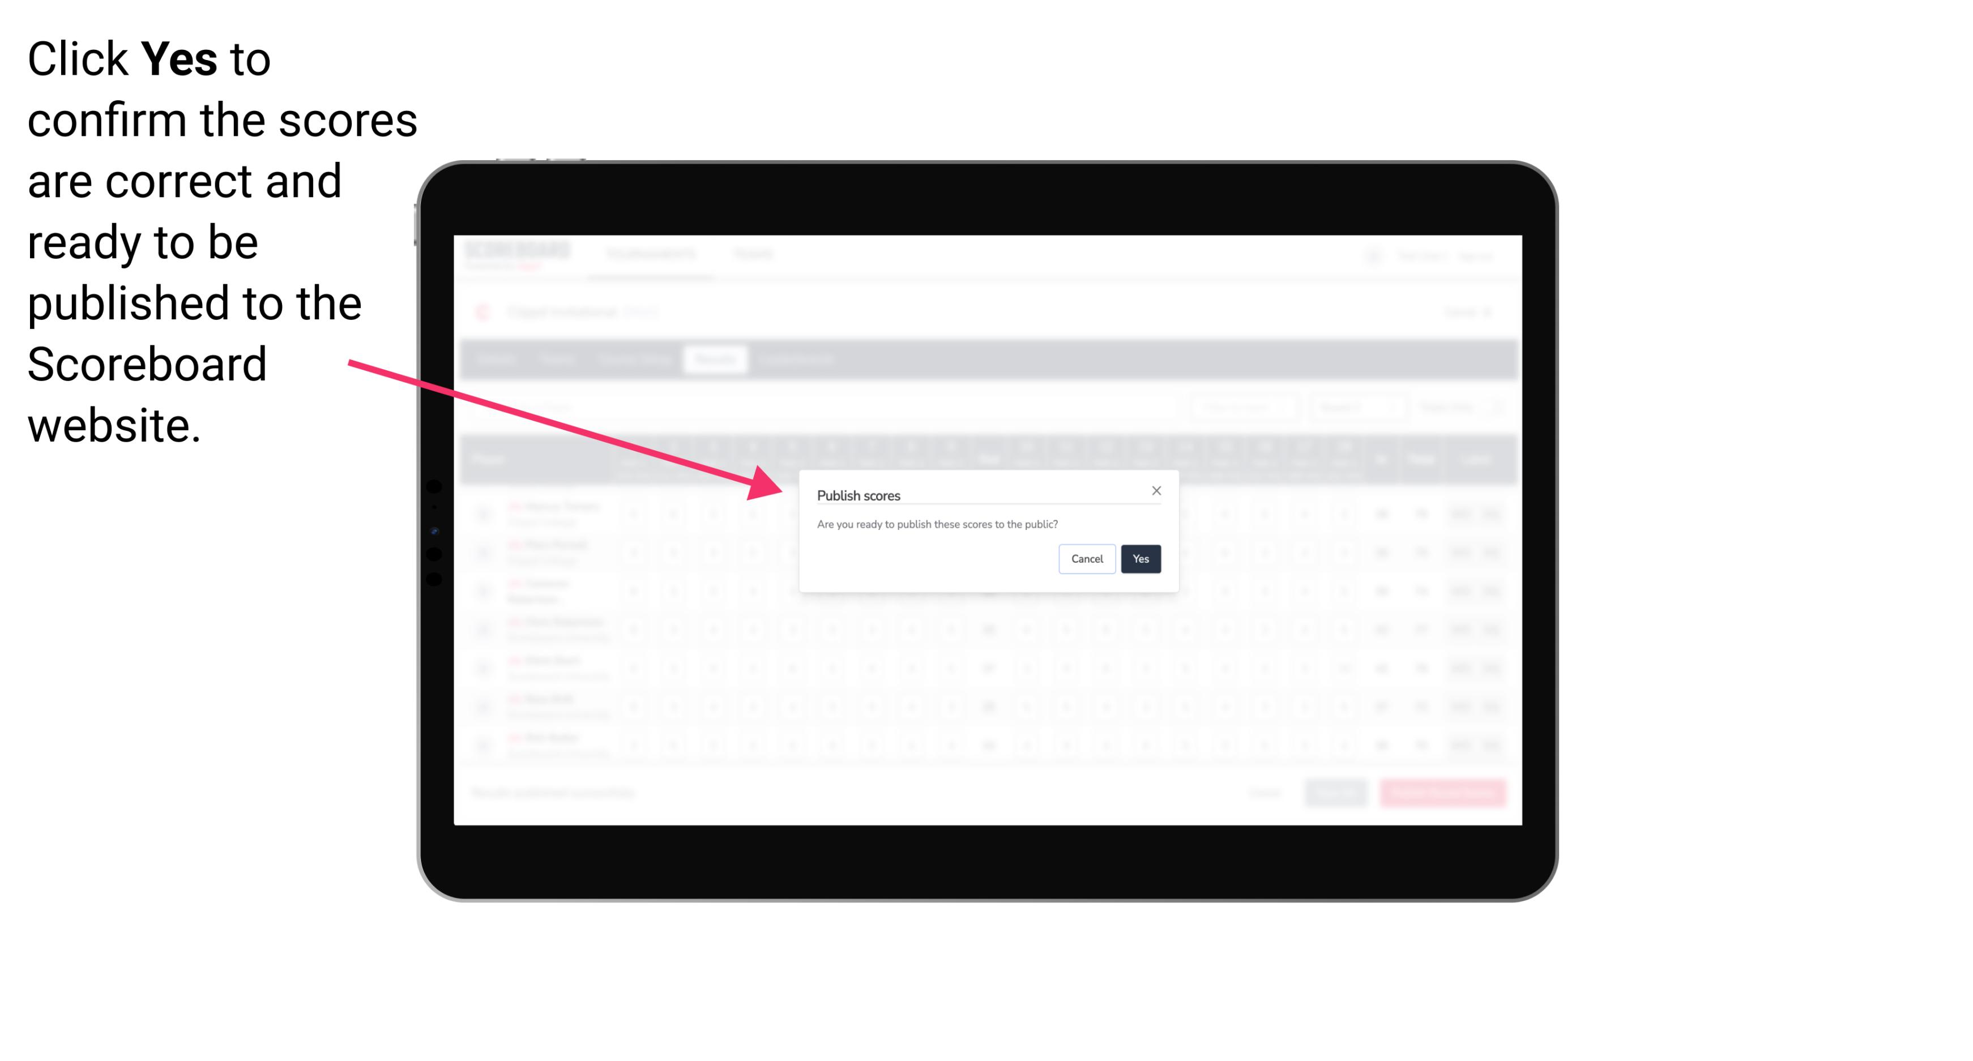This screenshot has height=1061, width=1973.
Task: Toggle the publish scores confirmation
Action: point(1138,558)
